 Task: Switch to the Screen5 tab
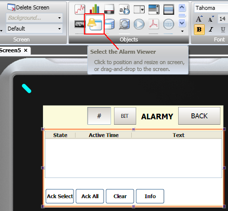(x=10, y=50)
